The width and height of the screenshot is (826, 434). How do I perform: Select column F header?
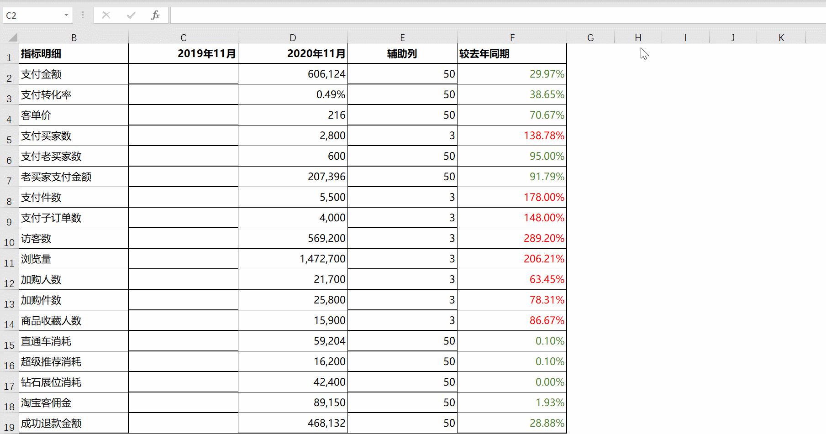point(512,37)
